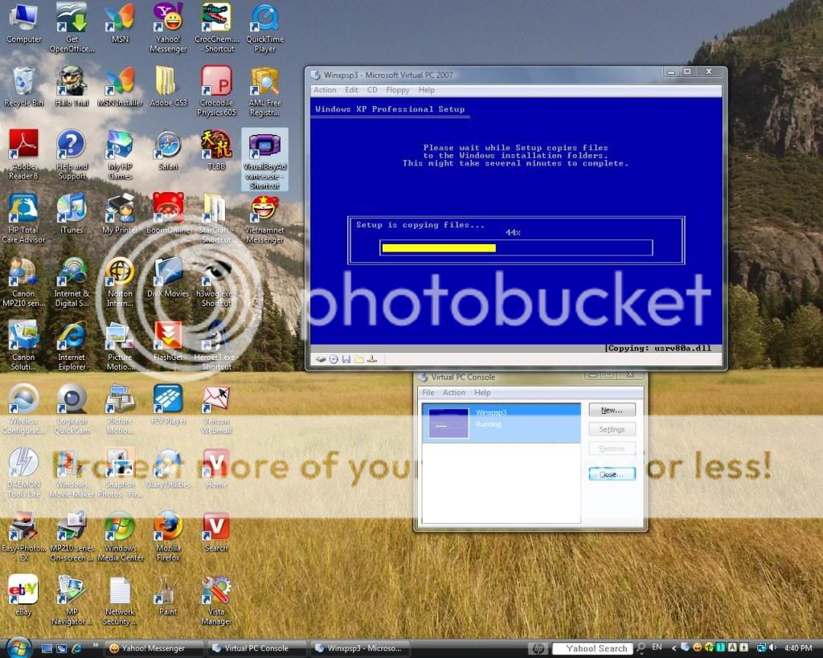823x658 pixels.
Task: Click the New button to create a virtual machine
Action: pos(612,409)
